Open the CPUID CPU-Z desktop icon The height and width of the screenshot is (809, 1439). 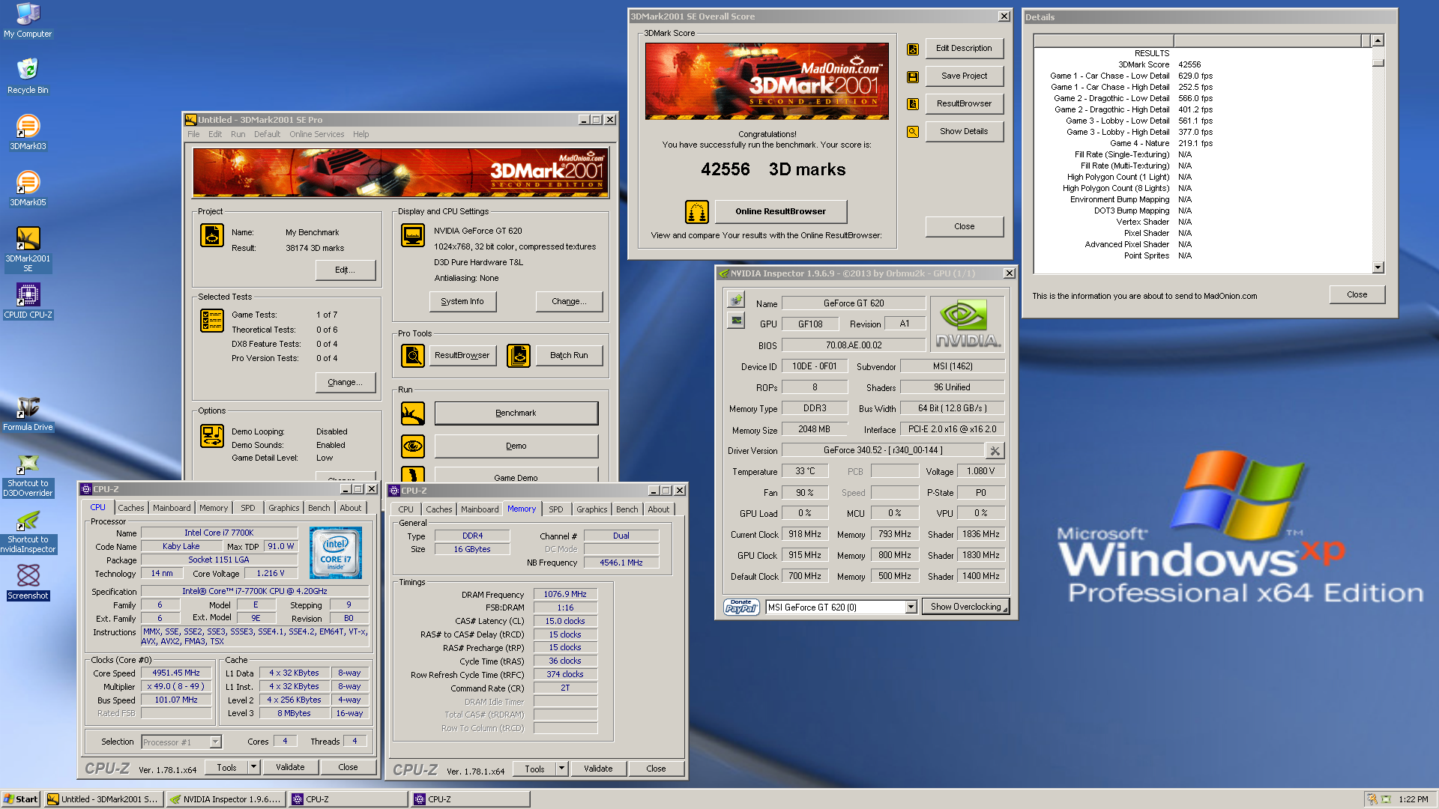[28, 301]
